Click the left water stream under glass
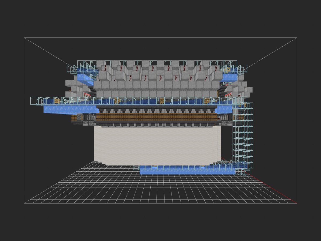 (x=71, y=109)
